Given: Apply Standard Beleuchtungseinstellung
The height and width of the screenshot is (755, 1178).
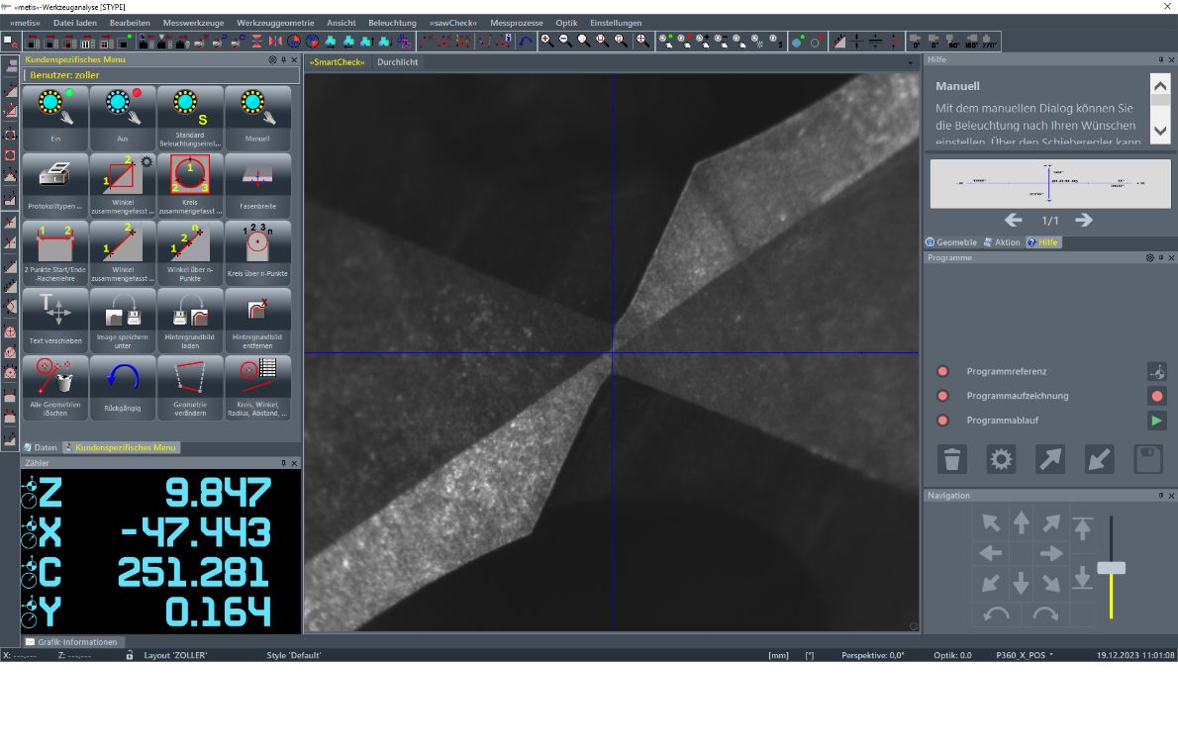Looking at the screenshot, I should (190, 117).
